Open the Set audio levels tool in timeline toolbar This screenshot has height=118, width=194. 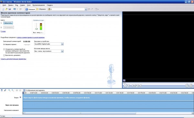click(x=2, y=91)
